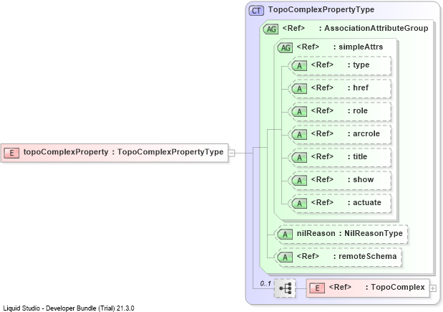Click the A icon of the show attribute
Viewport: 443px width, 312px height.
299,181
